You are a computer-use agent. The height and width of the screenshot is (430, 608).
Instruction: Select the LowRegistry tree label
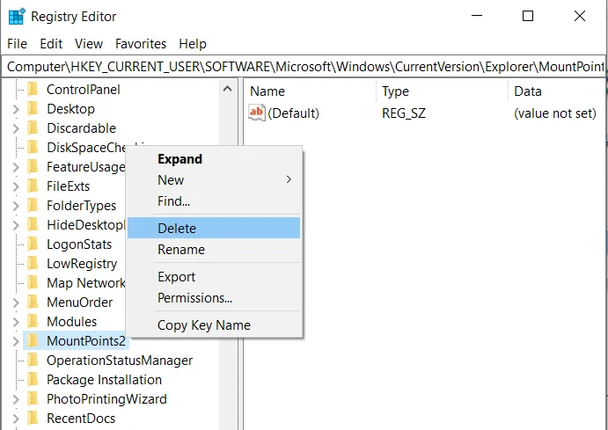point(82,264)
